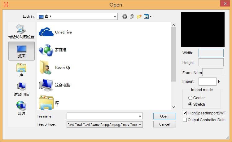Open Libraries (库) in the places sidebar
The height and width of the screenshot is (142, 232).
click(21, 70)
